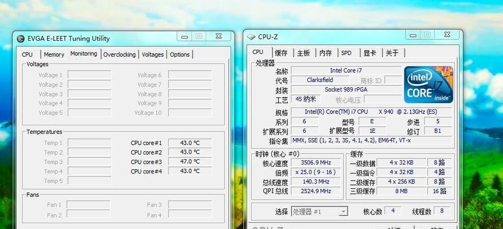
Task: Open the 缓存 tab in CPU-Z
Action: click(282, 53)
